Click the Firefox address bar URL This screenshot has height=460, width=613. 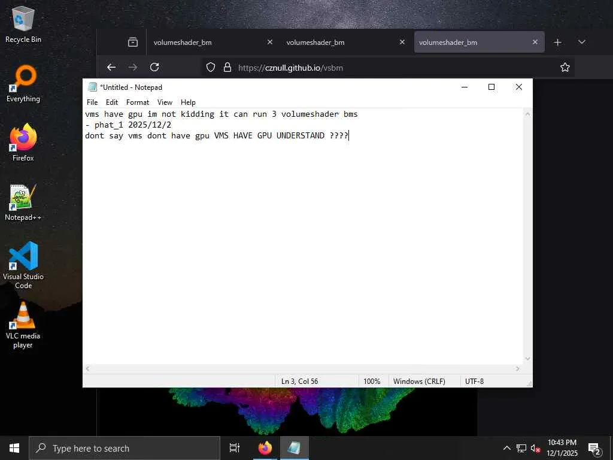pos(290,68)
